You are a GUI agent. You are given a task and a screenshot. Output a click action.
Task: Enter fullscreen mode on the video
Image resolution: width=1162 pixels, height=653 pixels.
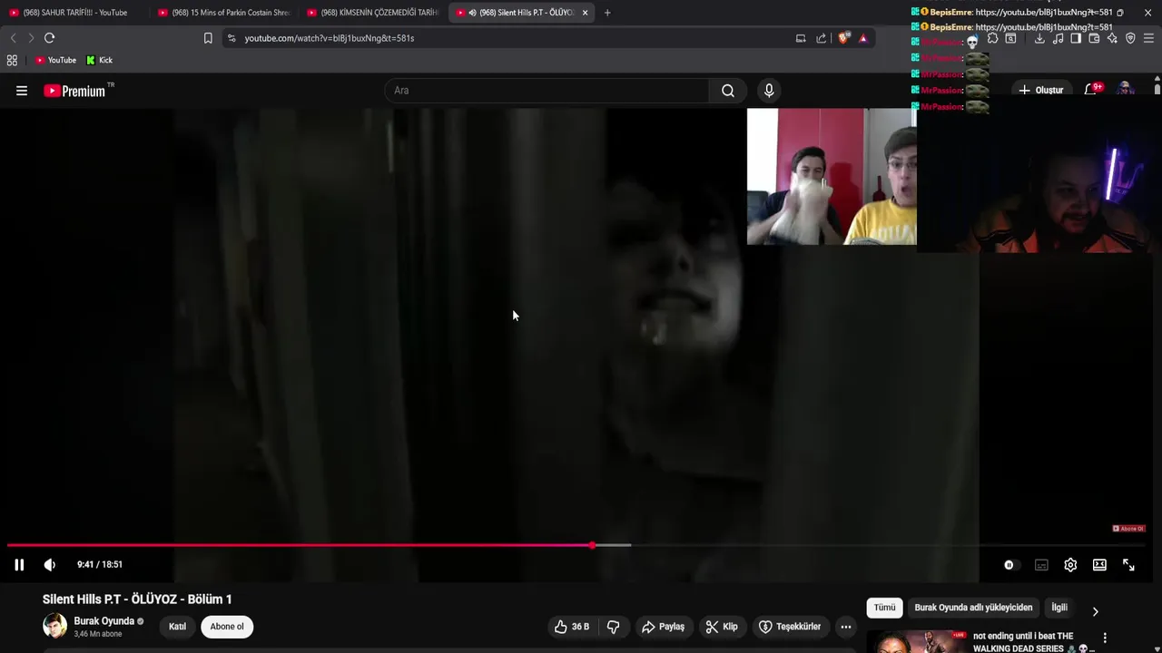(x=1128, y=565)
